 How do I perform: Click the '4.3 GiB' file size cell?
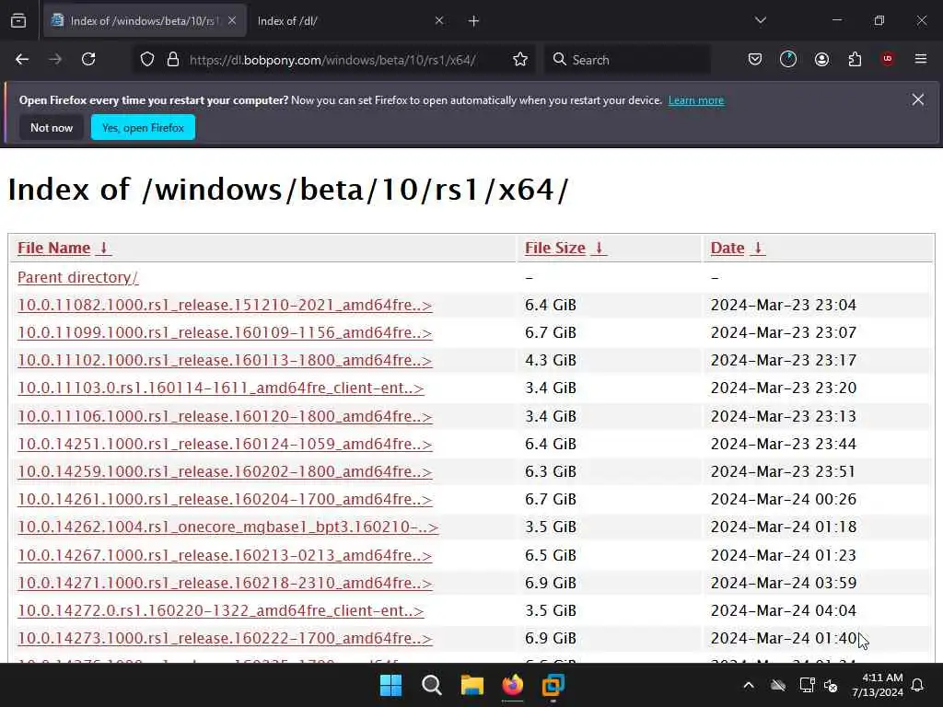[551, 360]
